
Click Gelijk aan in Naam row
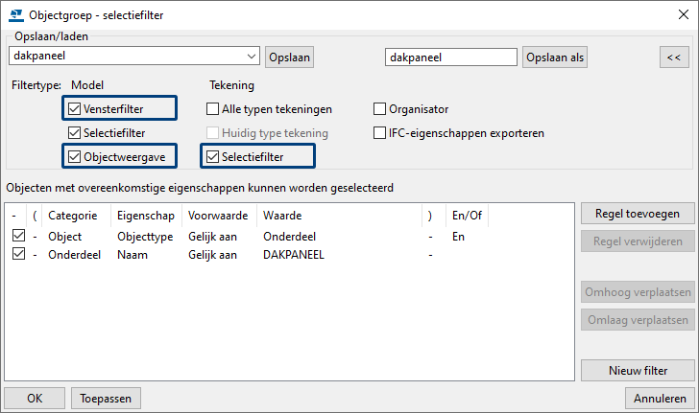(212, 255)
